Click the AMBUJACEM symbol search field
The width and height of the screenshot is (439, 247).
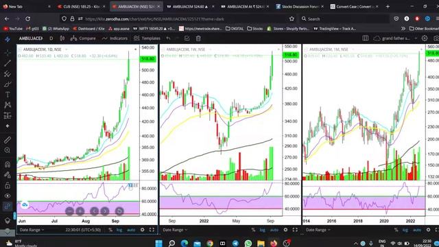(31, 38)
